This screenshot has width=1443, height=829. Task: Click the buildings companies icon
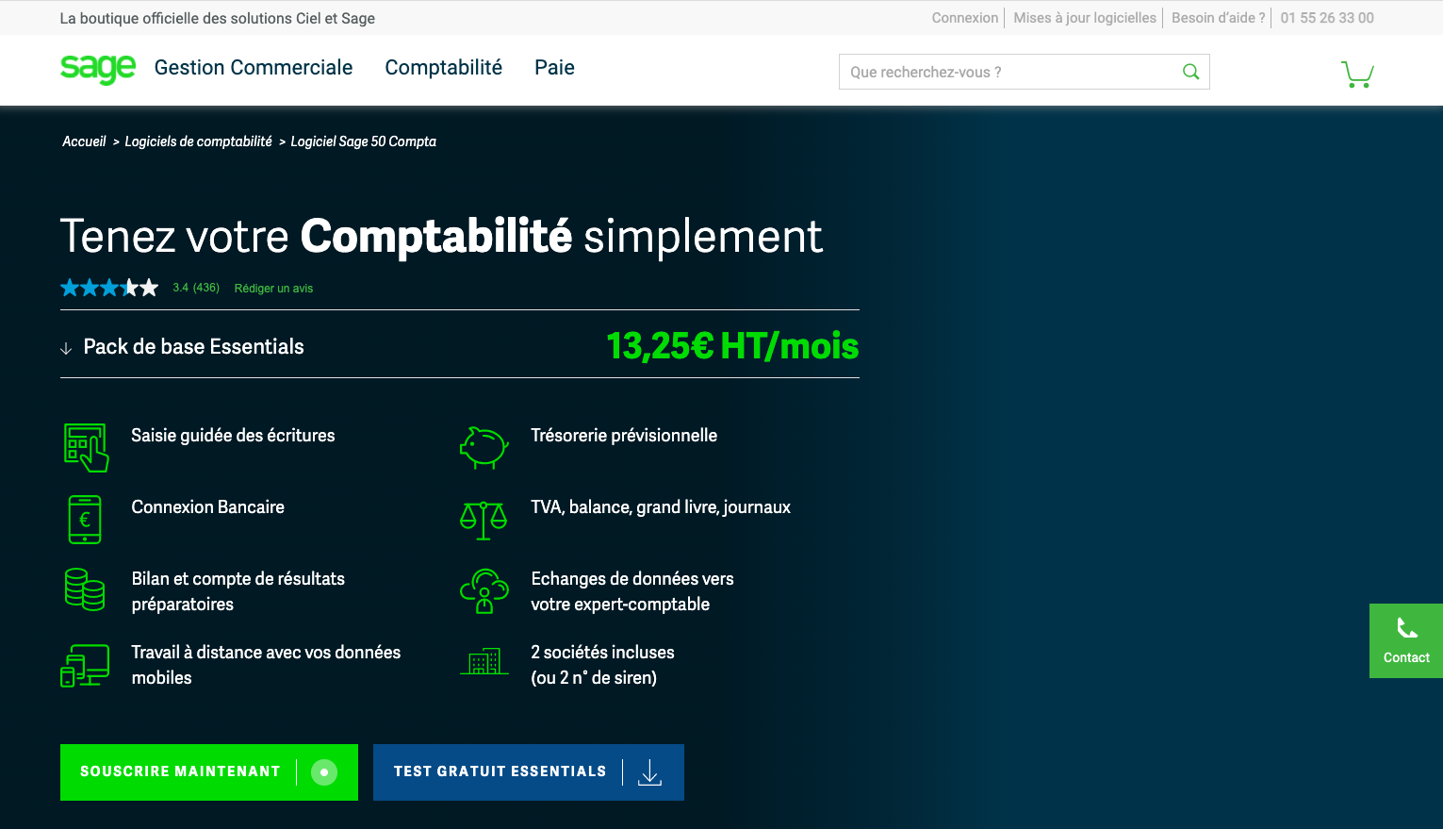pos(484,661)
